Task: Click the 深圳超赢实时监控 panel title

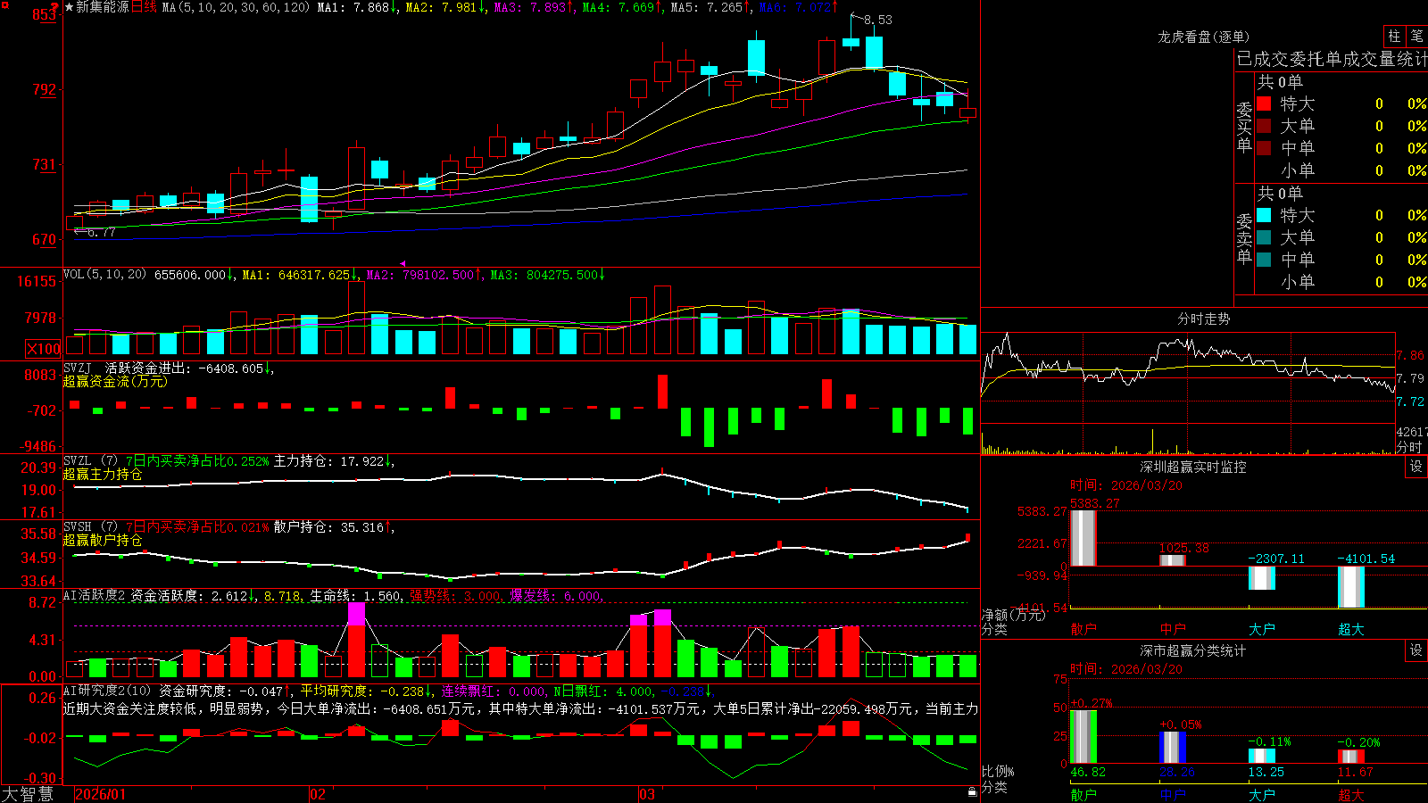Action: [1192, 467]
